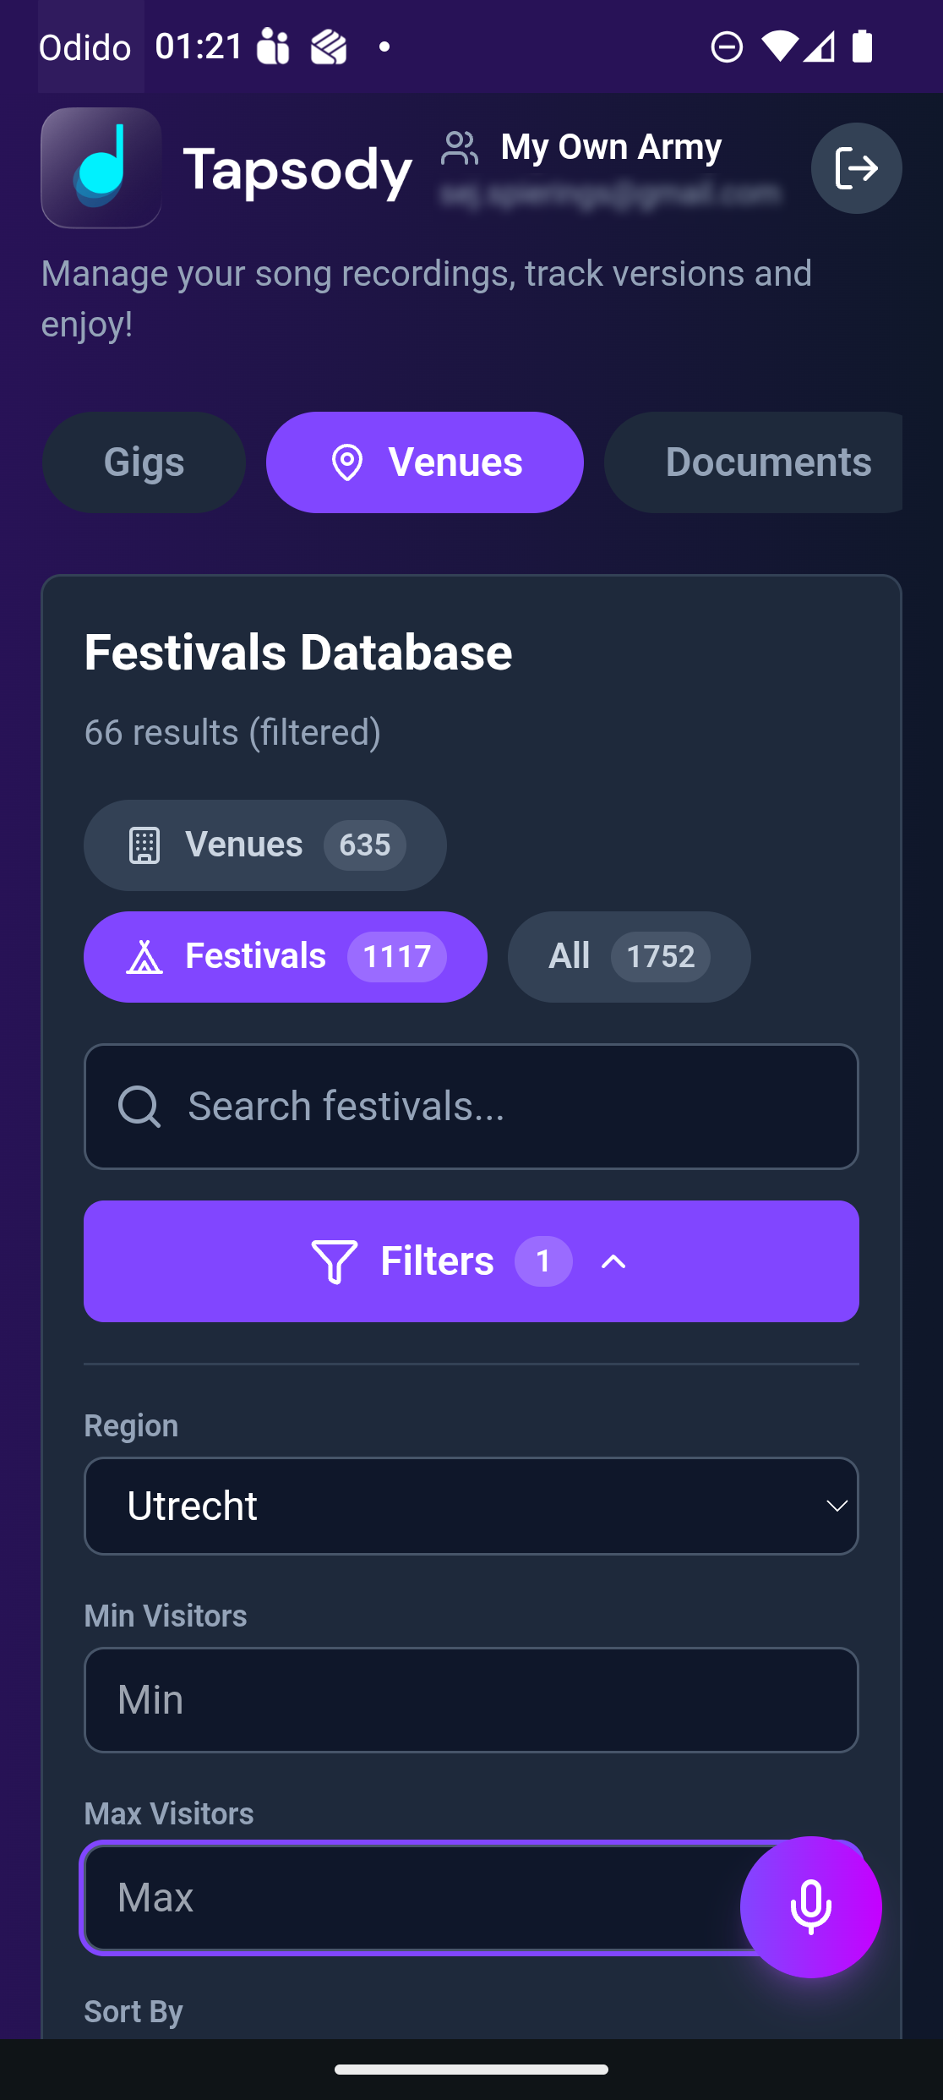Screen dimensions: 943x2100
Task: Tap the Max Visitors input field
Action: pos(406,1898)
